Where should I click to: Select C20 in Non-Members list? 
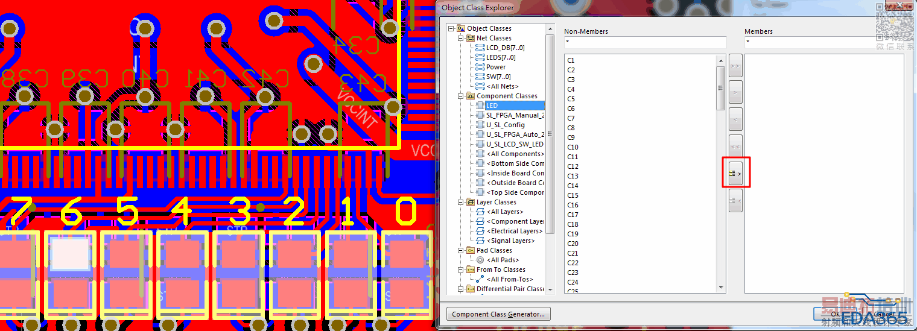(x=573, y=244)
